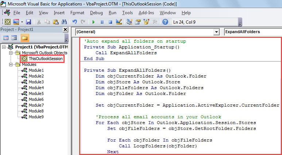
Task: Click the Copy toolbar icon
Action: (47, 22)
